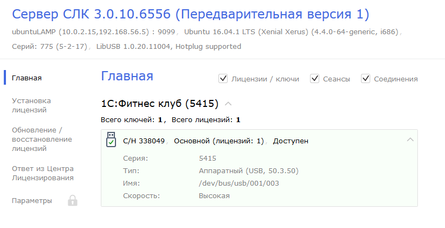Screen dimensions: 445x228
Task: Disable the Соединения checkbox
Action: (x=365, y=79)
